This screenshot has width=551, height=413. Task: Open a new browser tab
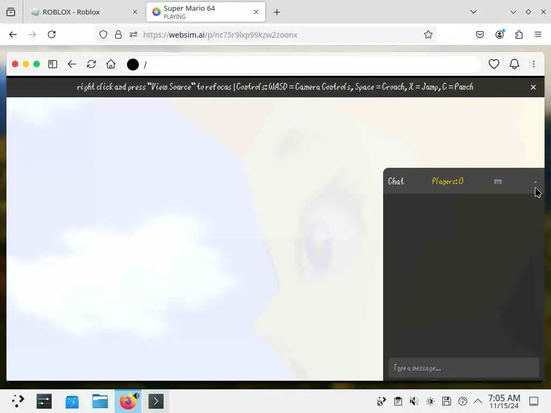point(277,12)
